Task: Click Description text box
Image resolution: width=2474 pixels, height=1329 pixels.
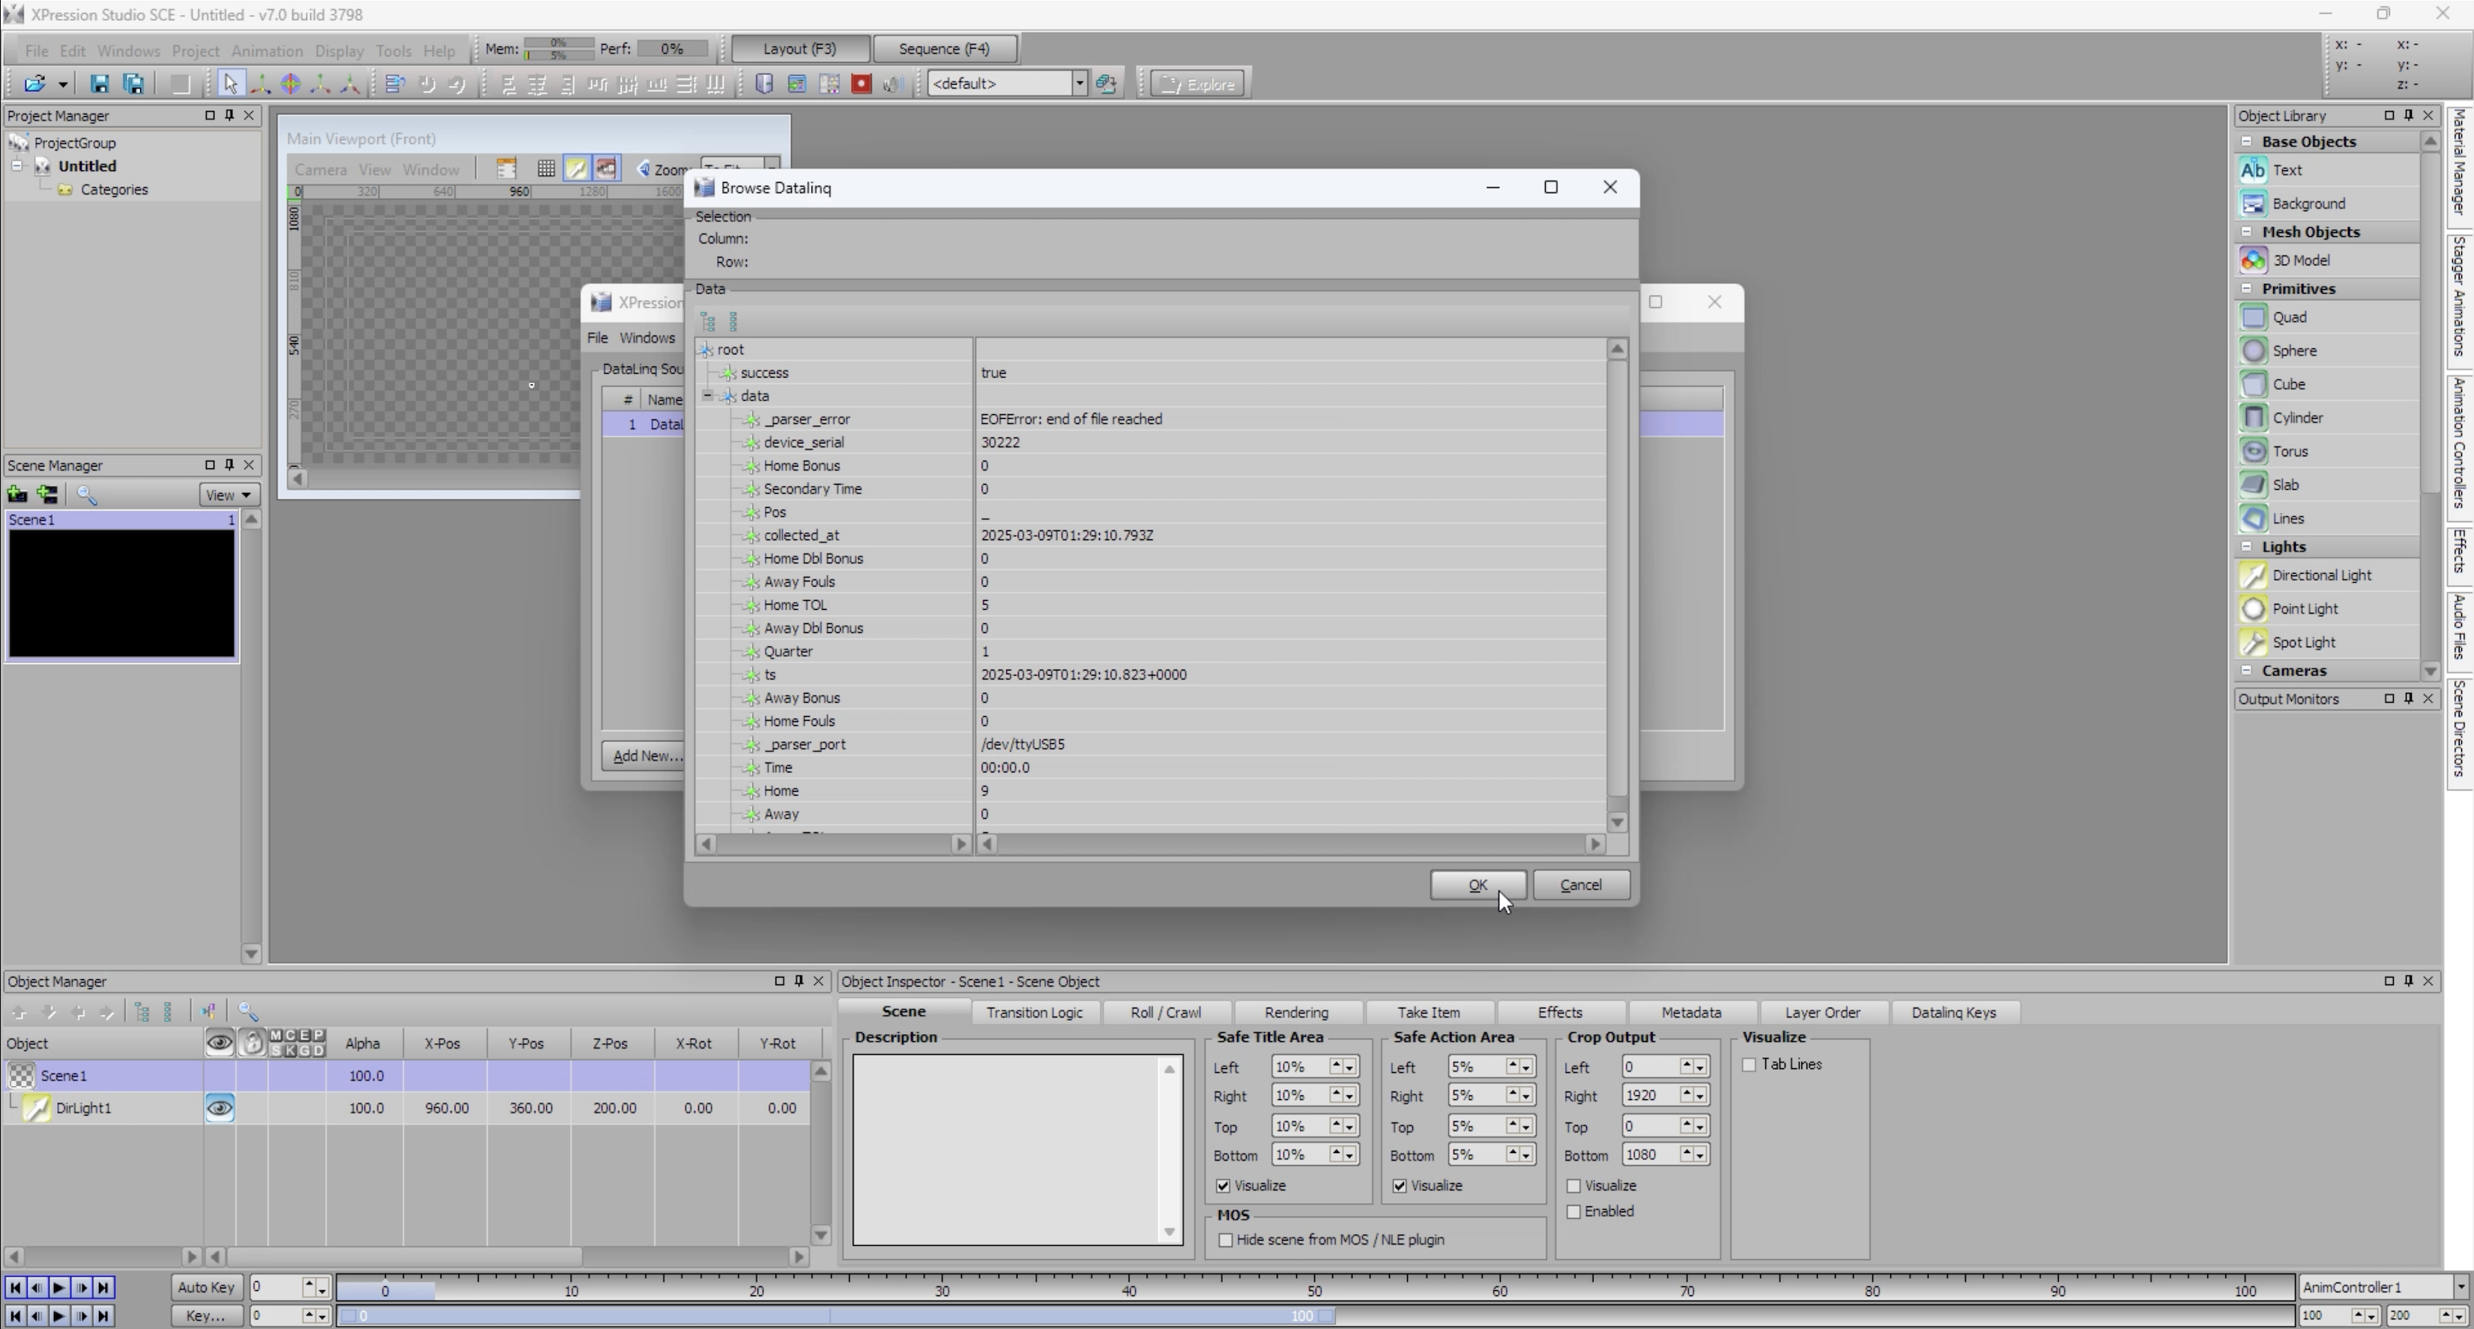Action: point(1017,1151)
